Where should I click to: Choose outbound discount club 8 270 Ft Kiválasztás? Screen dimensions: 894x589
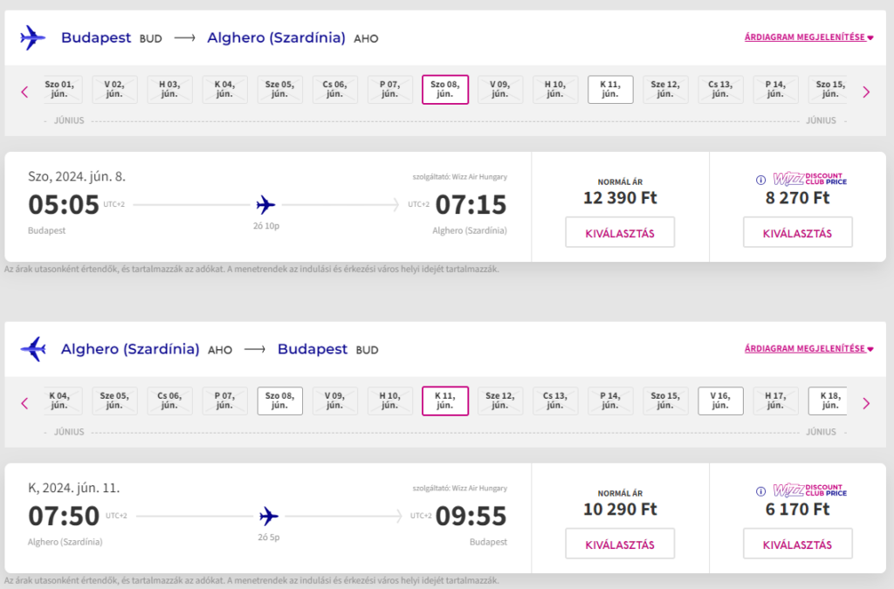pos(797,233)
